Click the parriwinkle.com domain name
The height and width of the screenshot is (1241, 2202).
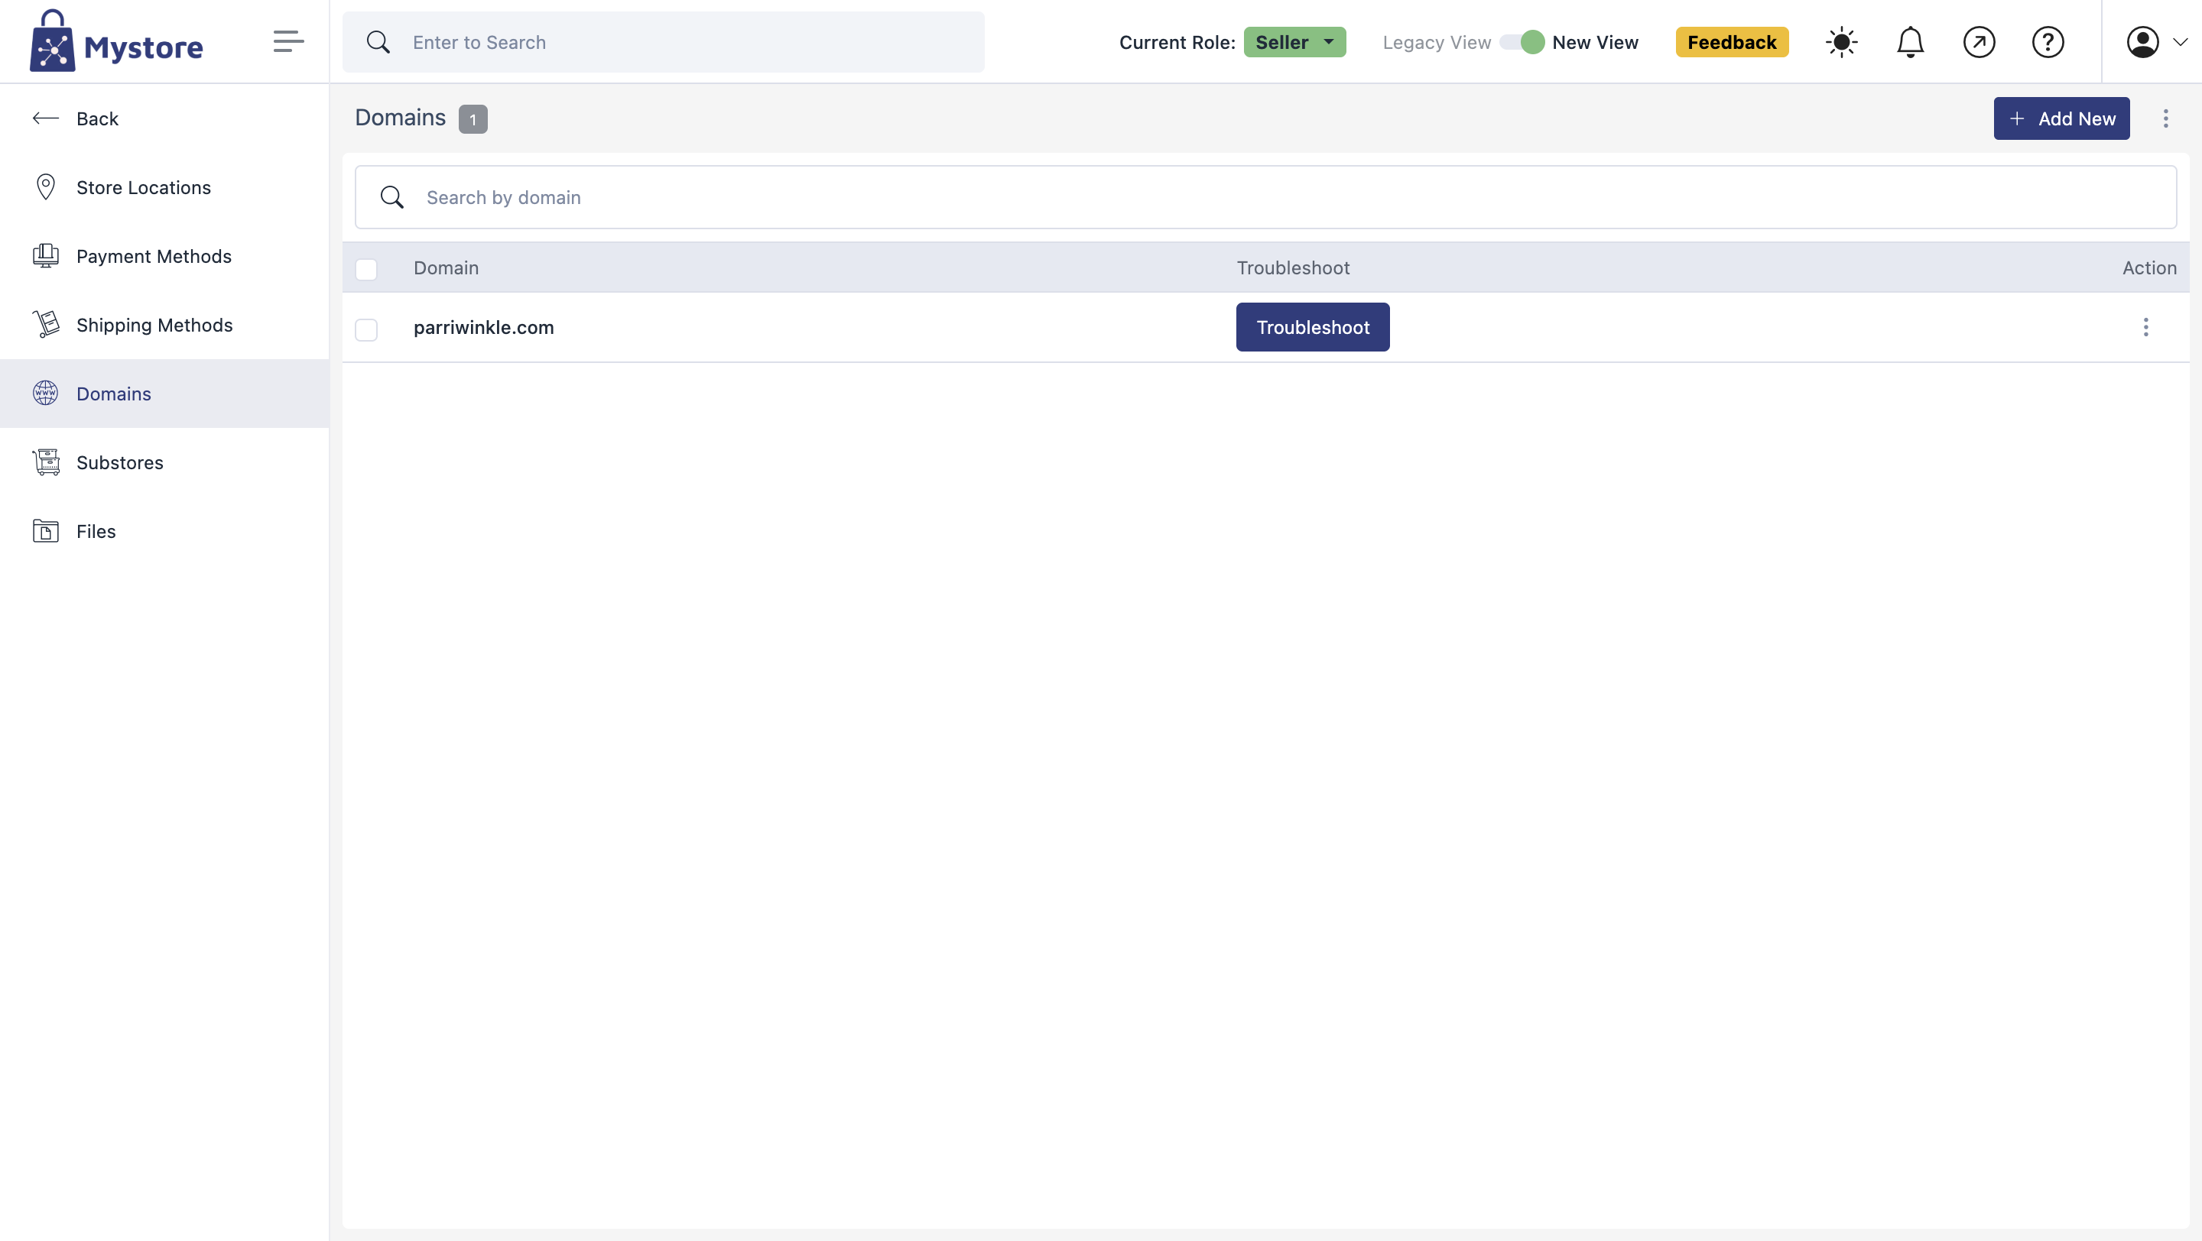484,327
